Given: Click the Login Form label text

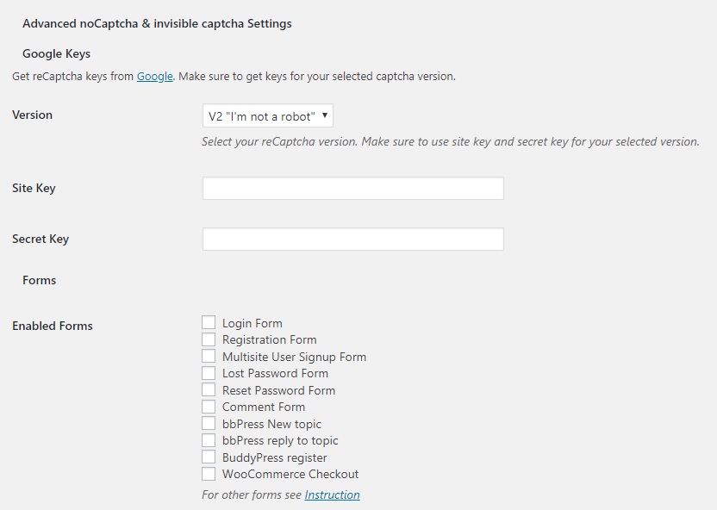Looking at the screenshot, I should click(252, 323).
